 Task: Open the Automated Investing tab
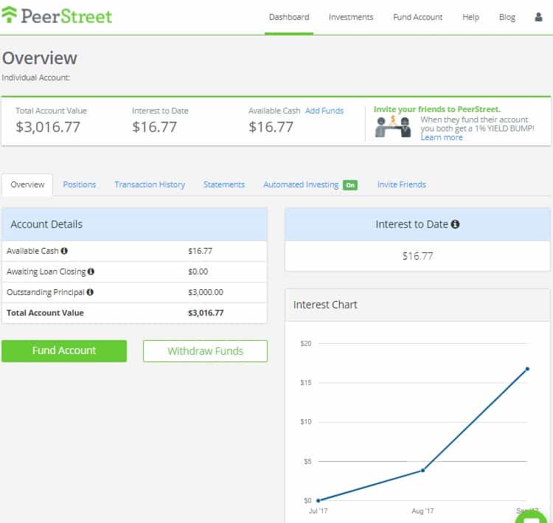pyautogui.click(x=301, y=184)
